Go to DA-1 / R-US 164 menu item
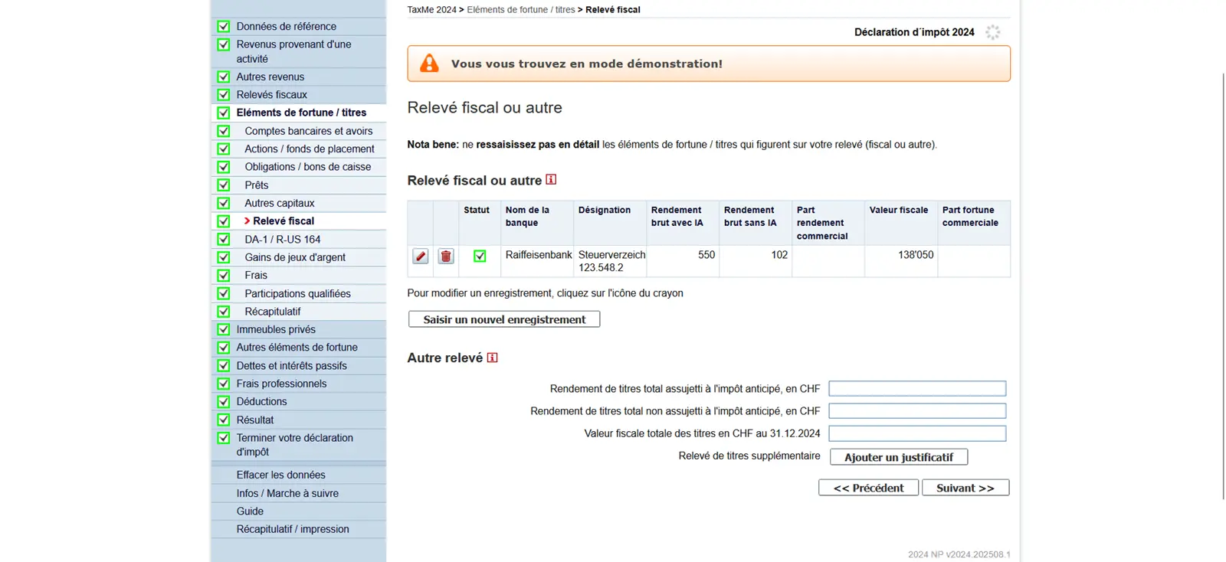The width and height of the screenshot is (1226, 562). pyautogui.click(x=282, y=239)
